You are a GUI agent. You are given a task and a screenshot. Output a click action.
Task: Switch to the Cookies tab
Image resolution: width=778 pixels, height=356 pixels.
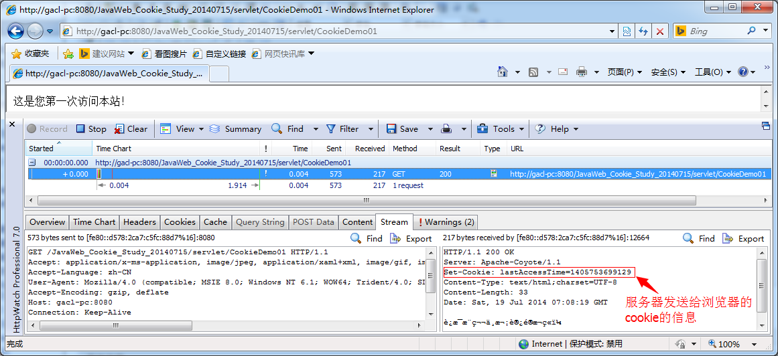[x=180, y=222]
